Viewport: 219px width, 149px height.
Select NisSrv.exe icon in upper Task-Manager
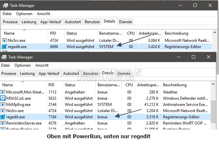click(5, 41)
